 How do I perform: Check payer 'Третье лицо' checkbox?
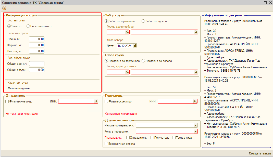[x=174, y=138]
